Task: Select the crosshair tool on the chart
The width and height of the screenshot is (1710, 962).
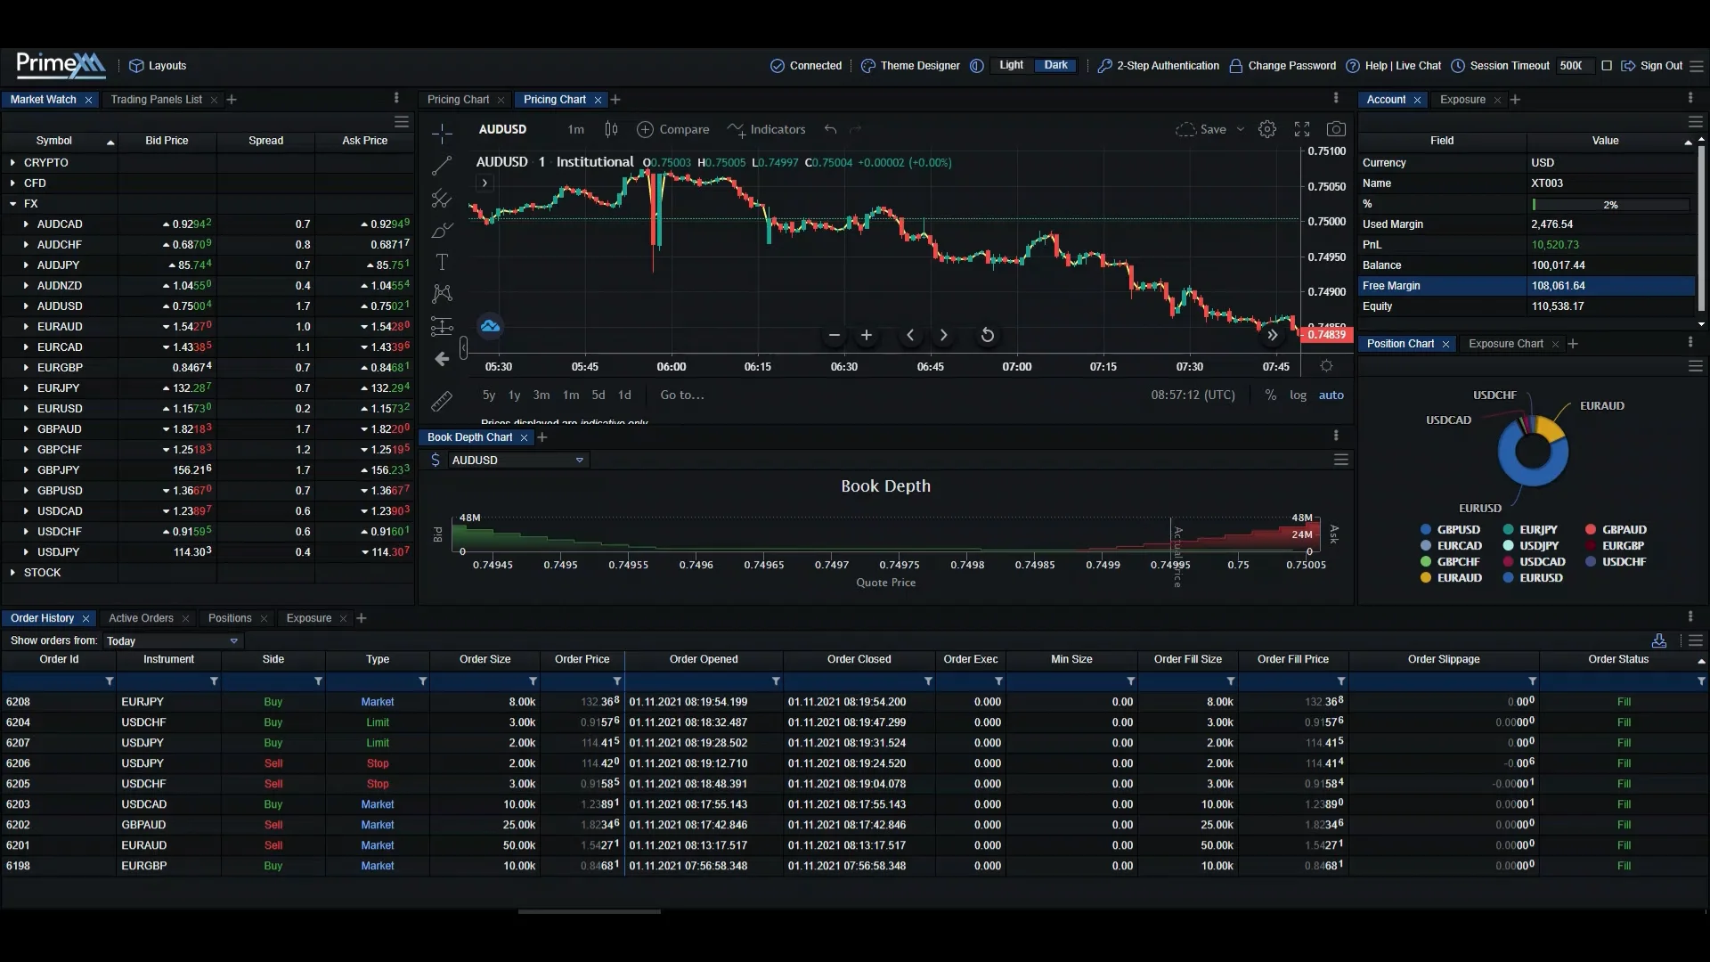Action: click(442, 133)
